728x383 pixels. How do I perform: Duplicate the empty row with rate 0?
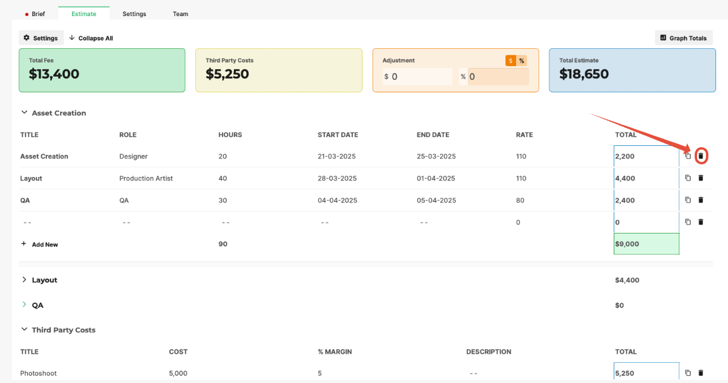[688, 222]
